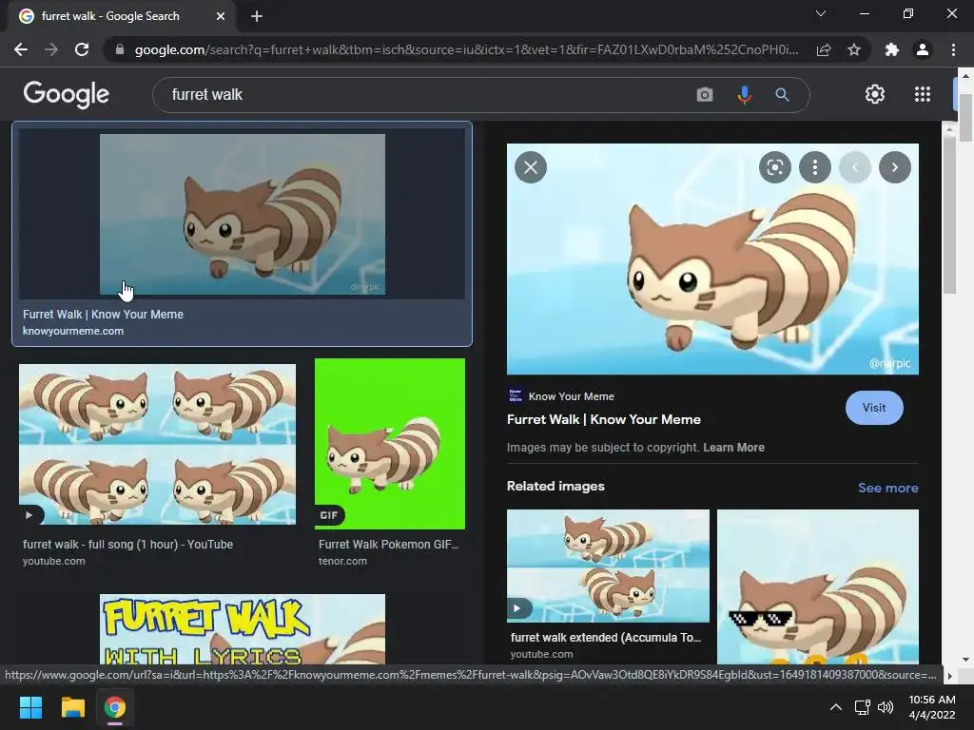
Task: Open Learn More copyright link
Action: pyautogui.click(x=733, y=448)
